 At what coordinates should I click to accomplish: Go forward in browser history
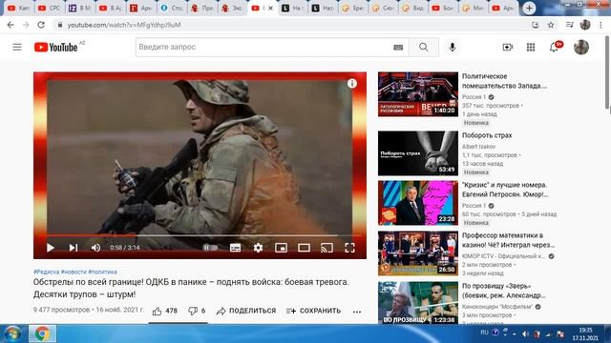point(26,25)
